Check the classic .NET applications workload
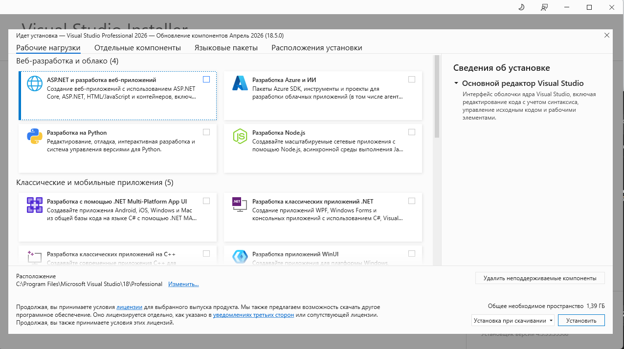624x349 pixels. tap(412, 201)
